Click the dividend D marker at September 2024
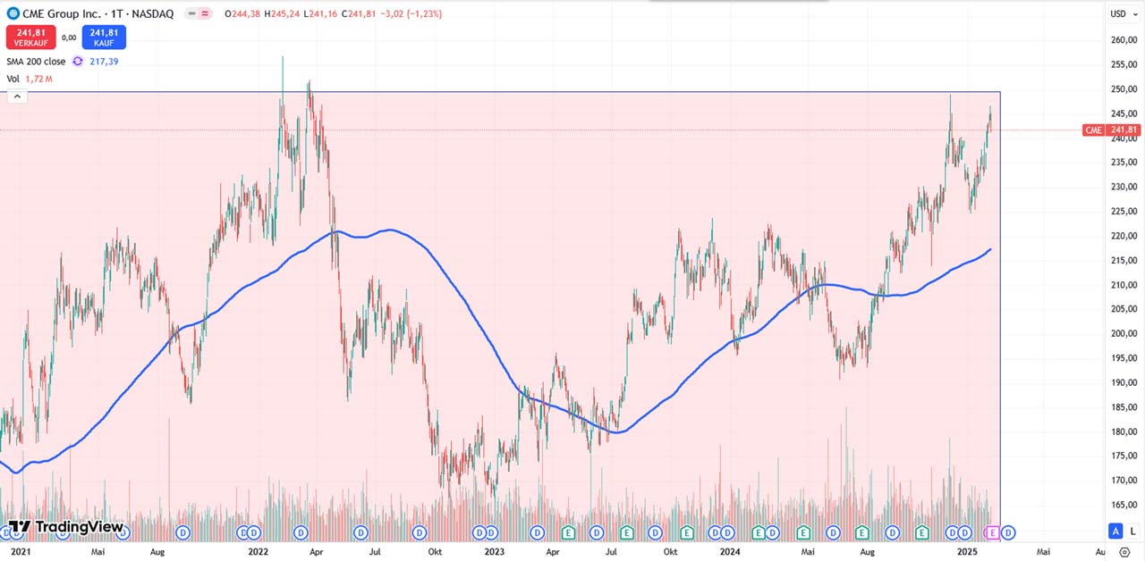 892,533
